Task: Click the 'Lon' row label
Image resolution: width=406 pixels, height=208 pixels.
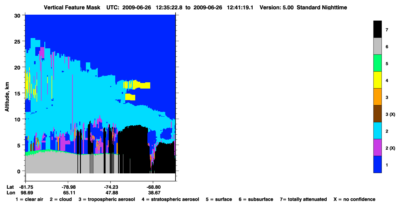Action: [11, 193]
